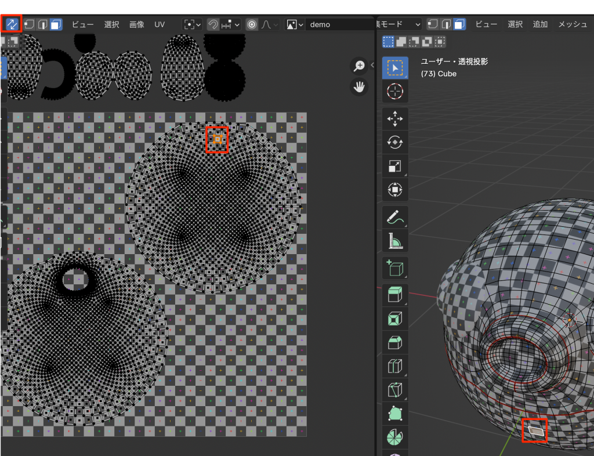Pick the Extrude Region tool
This screenshot has width=594, height=456.
coord(395,295)
